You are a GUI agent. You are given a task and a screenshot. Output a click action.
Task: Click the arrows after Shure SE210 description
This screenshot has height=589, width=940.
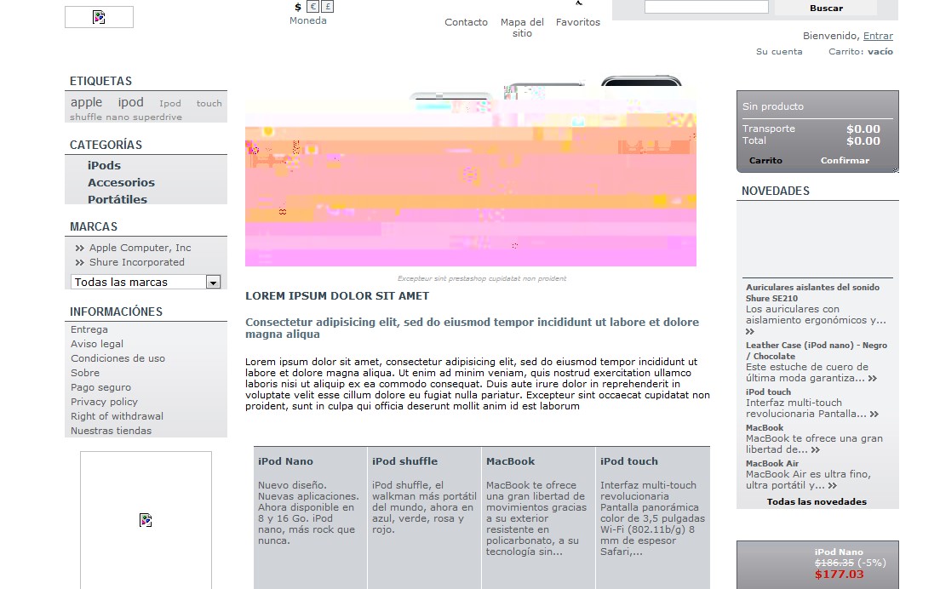(750, 331)
